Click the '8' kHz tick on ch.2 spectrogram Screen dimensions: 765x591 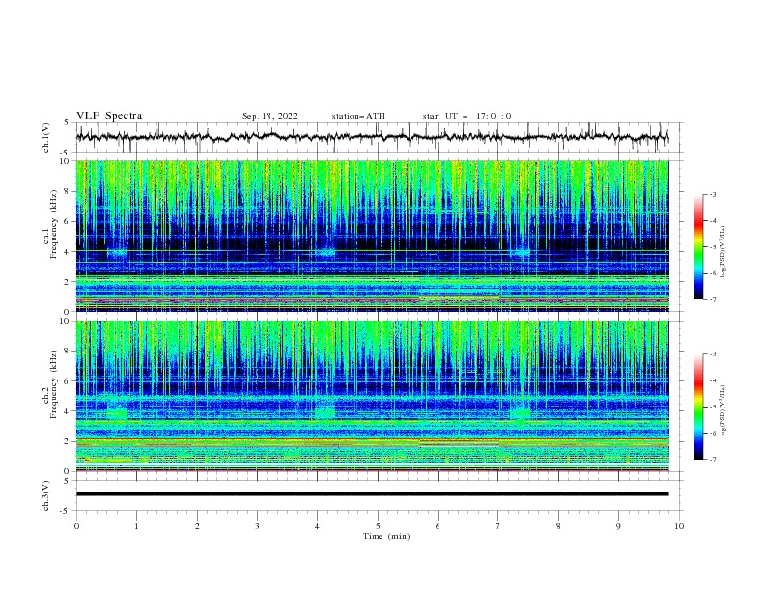pyautogui.click(x=67, y=352)
